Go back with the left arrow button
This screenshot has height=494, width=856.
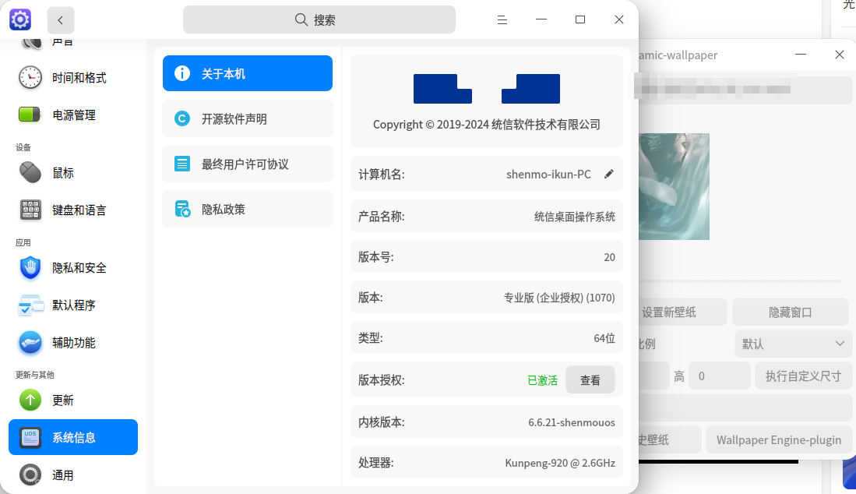tap(61, 20)
